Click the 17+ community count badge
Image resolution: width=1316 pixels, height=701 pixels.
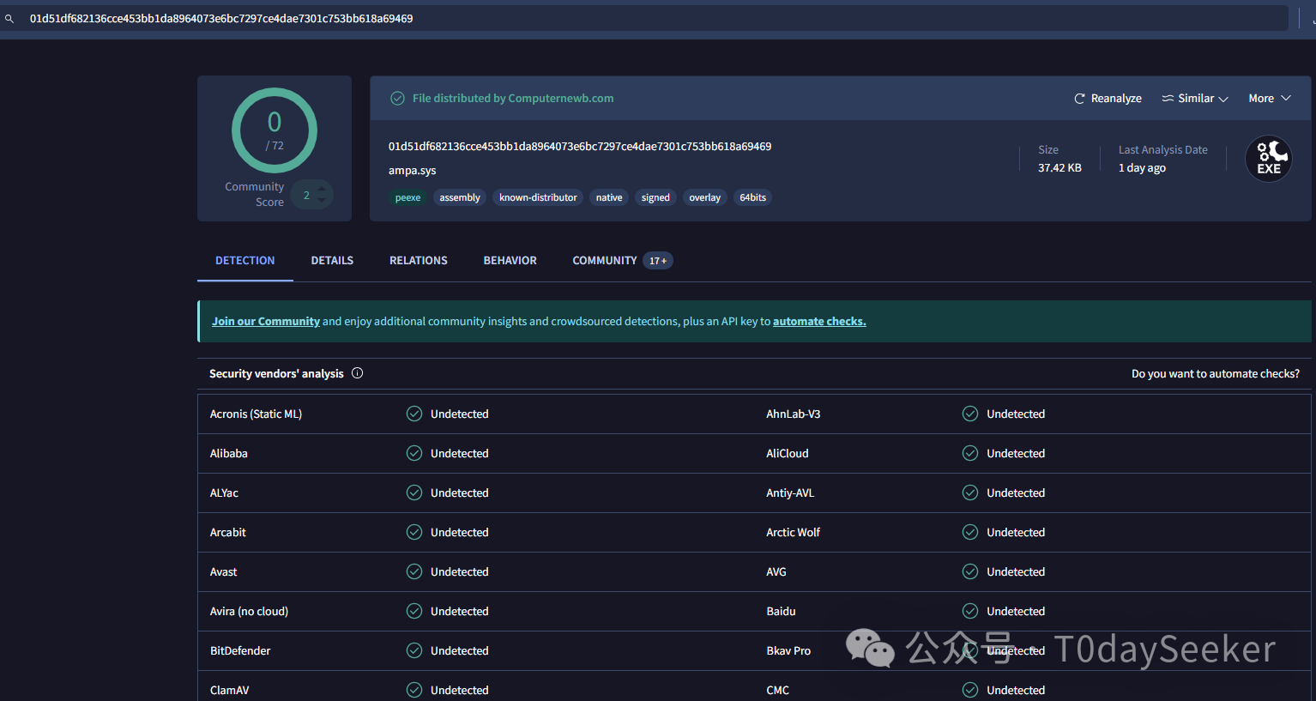click(658, 261)
